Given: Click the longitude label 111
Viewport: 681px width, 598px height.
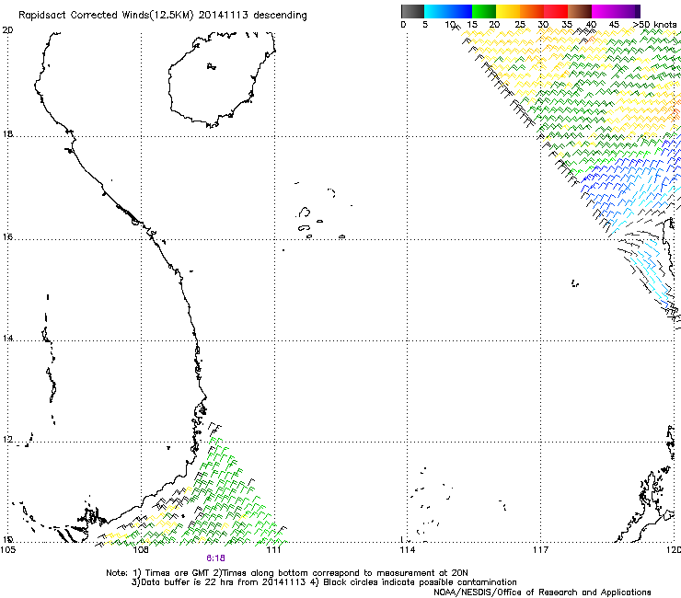Looking at the screenshot, I should (273, 550).
